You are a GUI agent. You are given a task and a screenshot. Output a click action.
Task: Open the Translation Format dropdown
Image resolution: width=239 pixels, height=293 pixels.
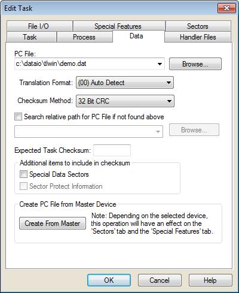(x=125, y=83)
